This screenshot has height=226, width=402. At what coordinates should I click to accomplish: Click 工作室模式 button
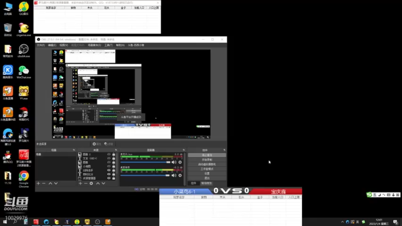pyautogui.click(x=207, y=169)
